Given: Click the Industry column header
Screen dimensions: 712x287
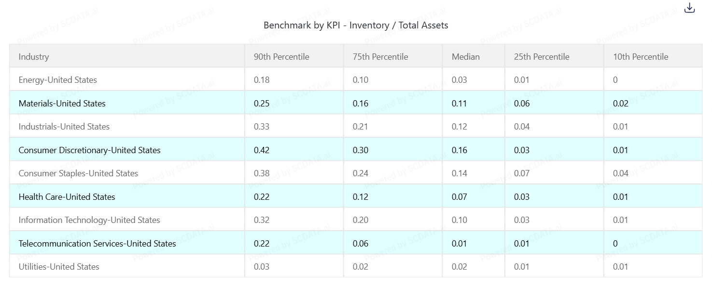Looking at the screenshot, I should (34, 56).
